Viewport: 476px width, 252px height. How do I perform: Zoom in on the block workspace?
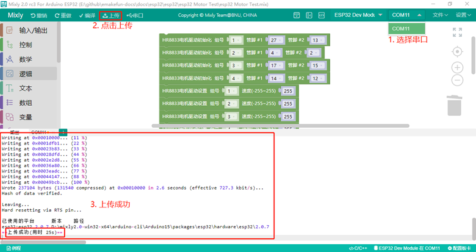coord(457,67)
